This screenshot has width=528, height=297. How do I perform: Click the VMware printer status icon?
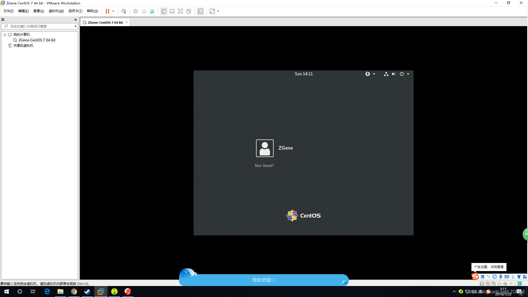(499, 284)
